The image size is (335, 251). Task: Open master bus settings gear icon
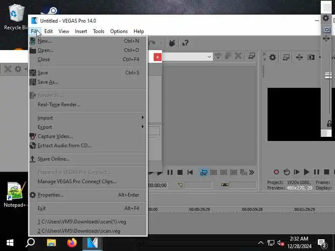[326, 18]
